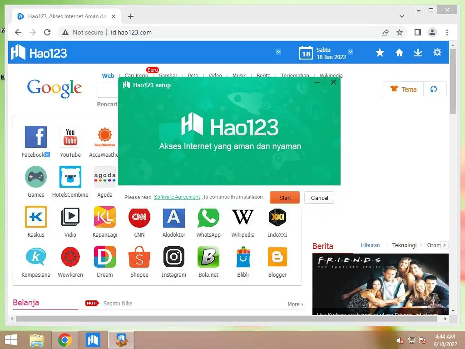Select the Web search tab
Viewport: 465px width, 349px height.
[108, 75]
